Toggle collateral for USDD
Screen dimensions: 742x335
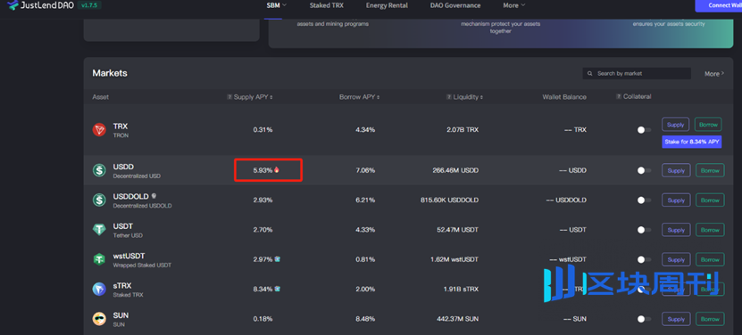click(x=644, y=170)
